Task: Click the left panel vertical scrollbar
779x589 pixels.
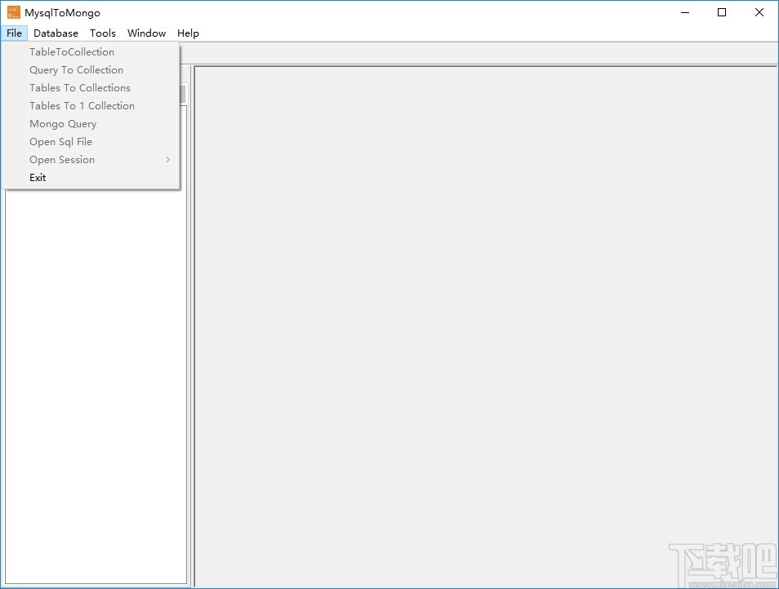Action: 181,94
